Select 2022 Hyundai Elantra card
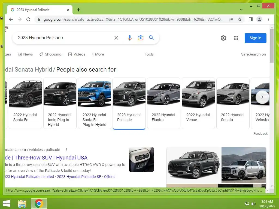Viewport: 279px width, 209px height. tap(164, 103)
